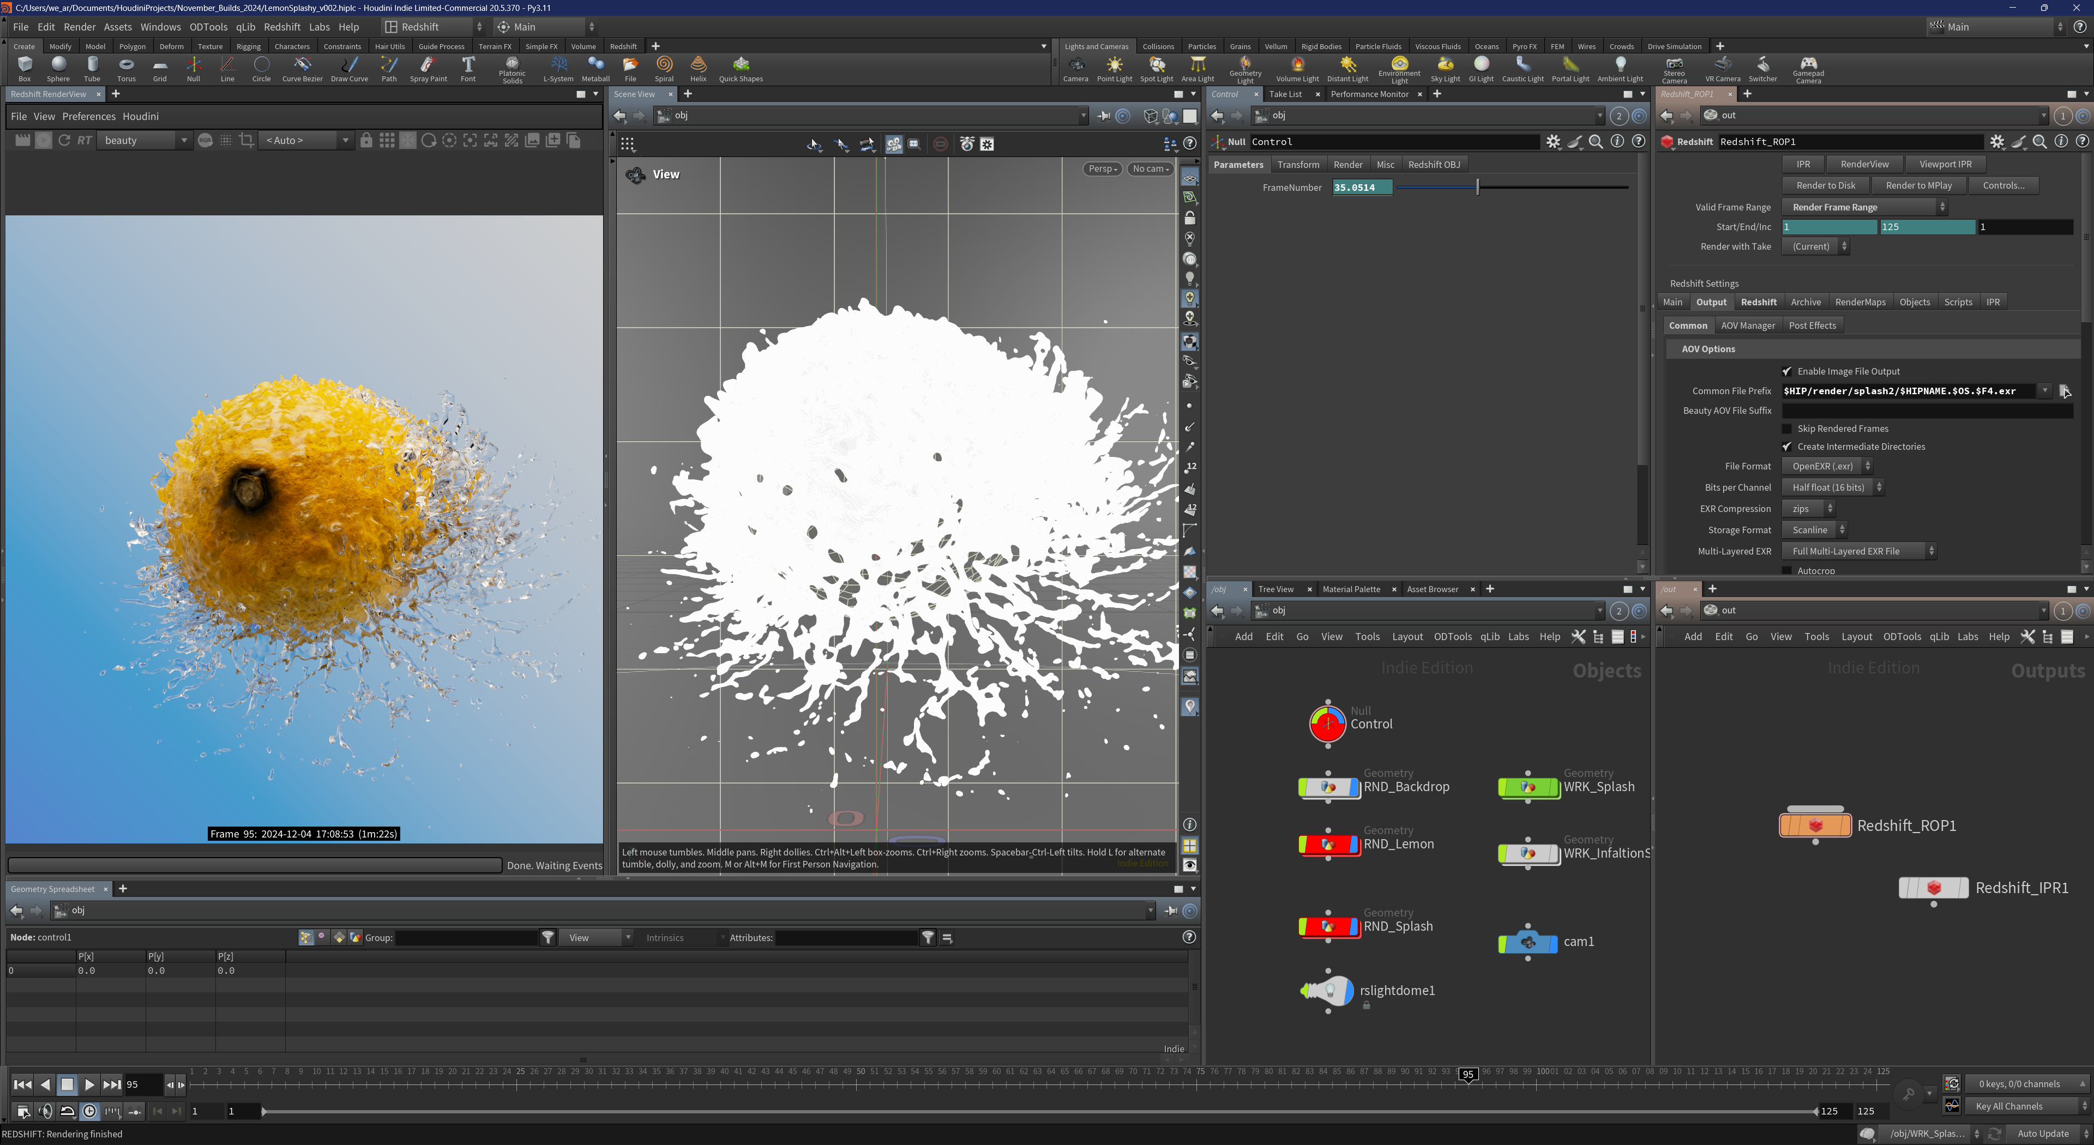Click the Render to Disk button
The height and width of the screenshot is (1145, 2094).
tap(1825, 185)
